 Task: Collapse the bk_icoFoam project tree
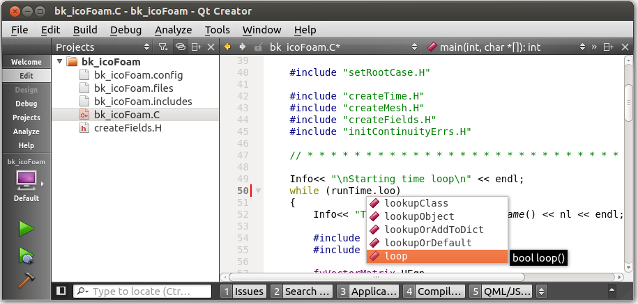click(60, 62)
